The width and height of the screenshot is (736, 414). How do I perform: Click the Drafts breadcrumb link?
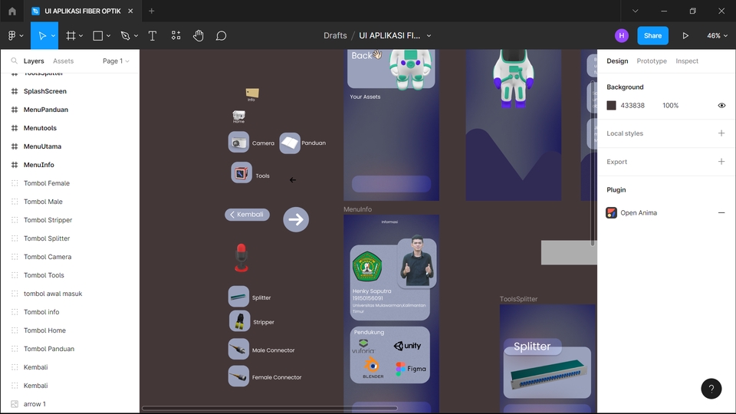[x=335, y=36]
